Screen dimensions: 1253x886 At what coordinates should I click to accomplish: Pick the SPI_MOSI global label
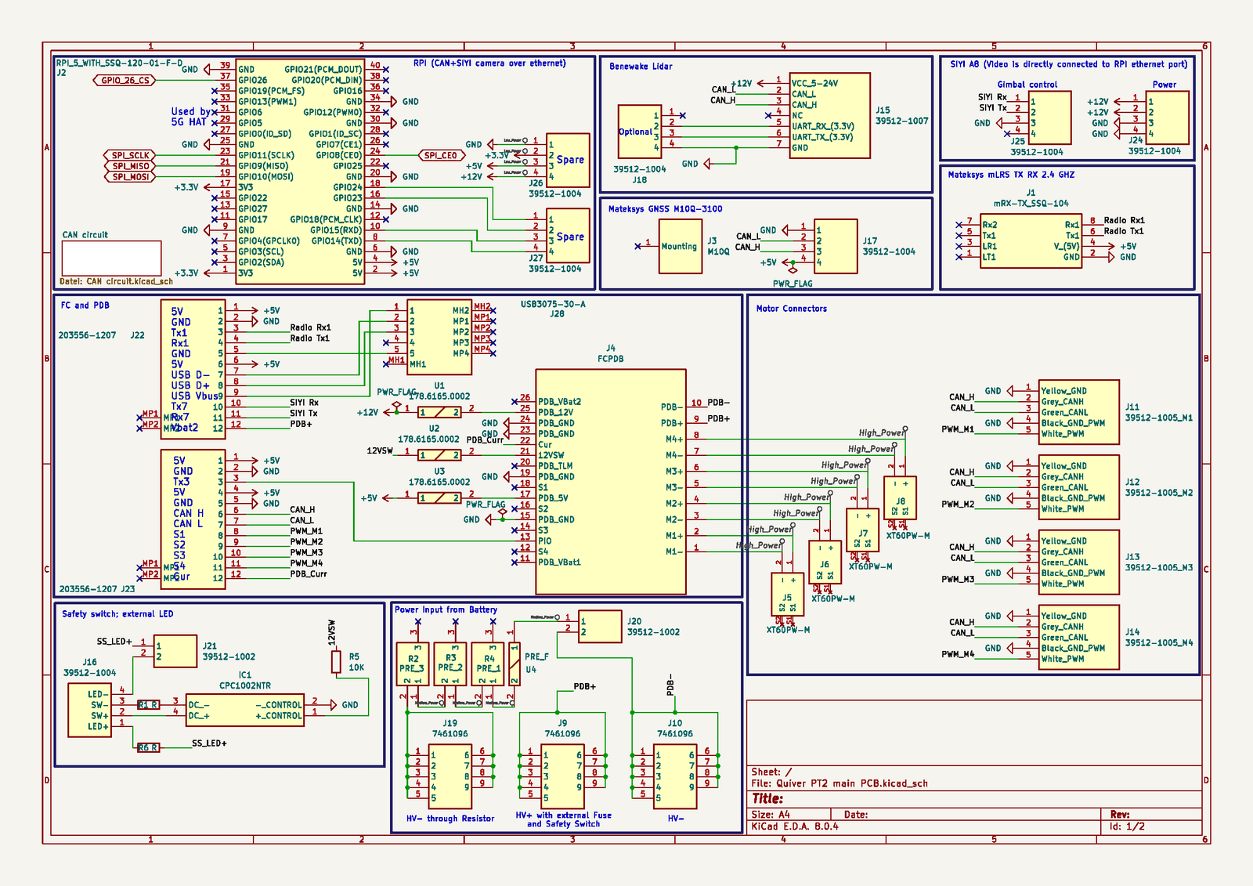tap(129, 177)
